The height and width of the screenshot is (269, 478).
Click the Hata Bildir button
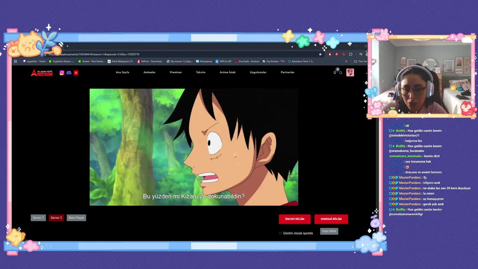point(329,231)
